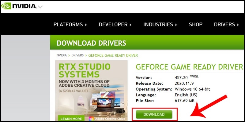The width and height of the screenshot is (245, 122).
Task: Click the LEARN MORE button
Action: pyautogui.click(x=71, y=119)
